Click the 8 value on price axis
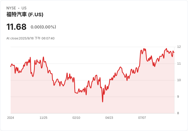The height and width of the screenshot is (131, 188). (x=178, y=113)
